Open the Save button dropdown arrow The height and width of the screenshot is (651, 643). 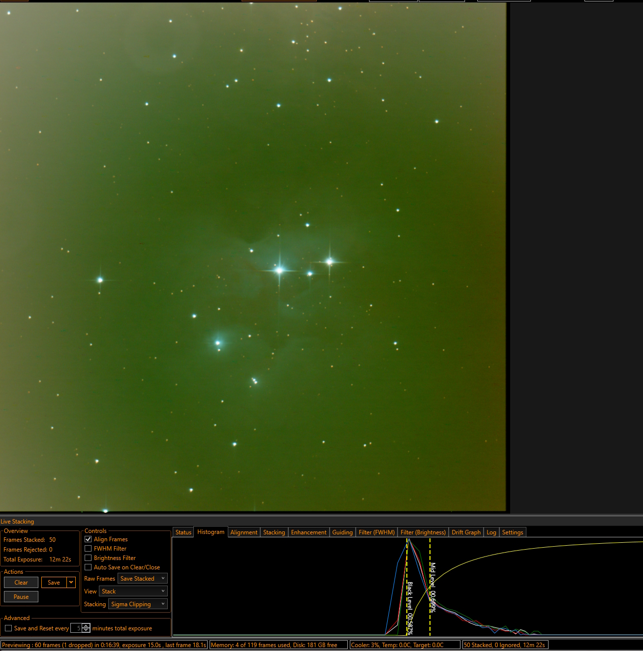coord(71,583)
